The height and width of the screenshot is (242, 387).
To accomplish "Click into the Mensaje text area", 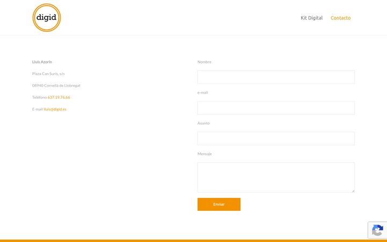I will coord(276,177).
